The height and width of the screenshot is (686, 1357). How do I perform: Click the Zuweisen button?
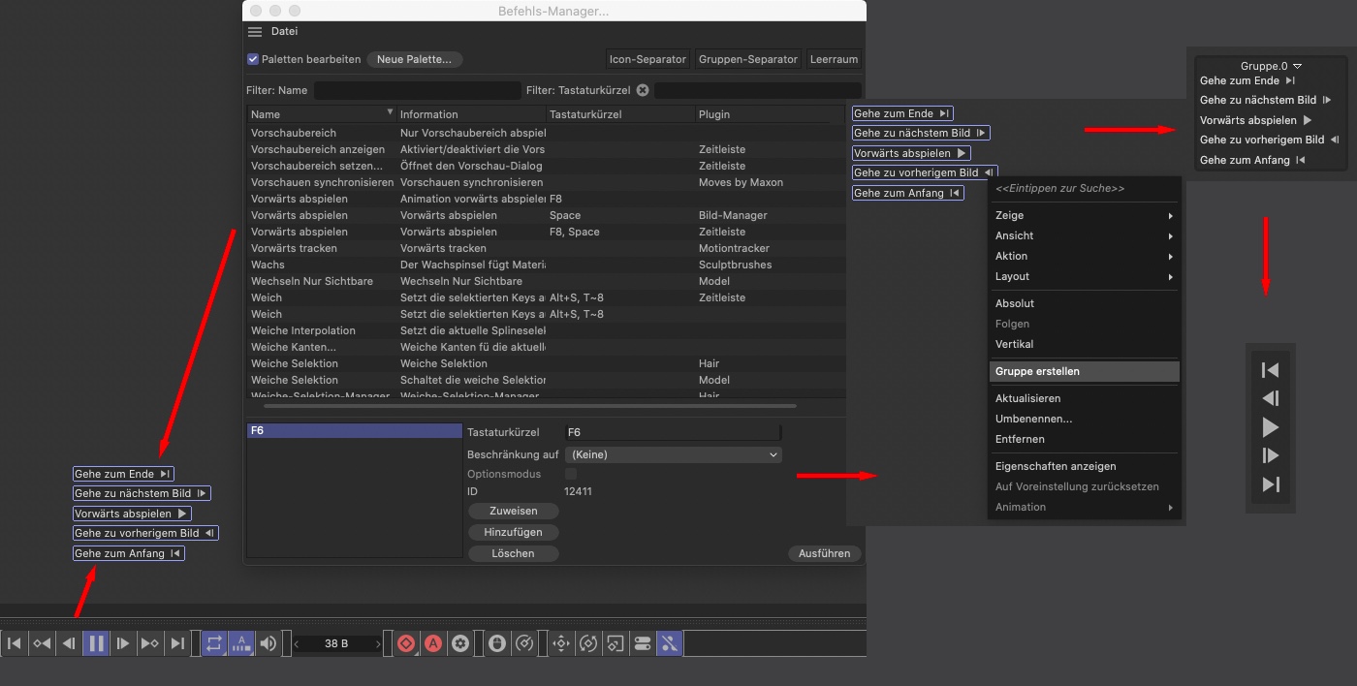(x=513, y=511)
